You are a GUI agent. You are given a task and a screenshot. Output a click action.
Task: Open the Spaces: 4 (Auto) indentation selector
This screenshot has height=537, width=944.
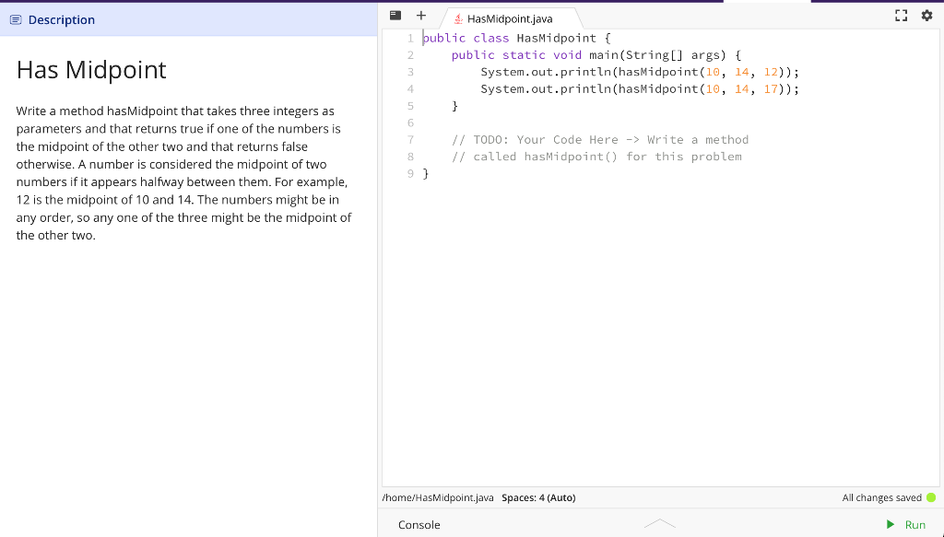pyautogui.click(x=539, y=497)
